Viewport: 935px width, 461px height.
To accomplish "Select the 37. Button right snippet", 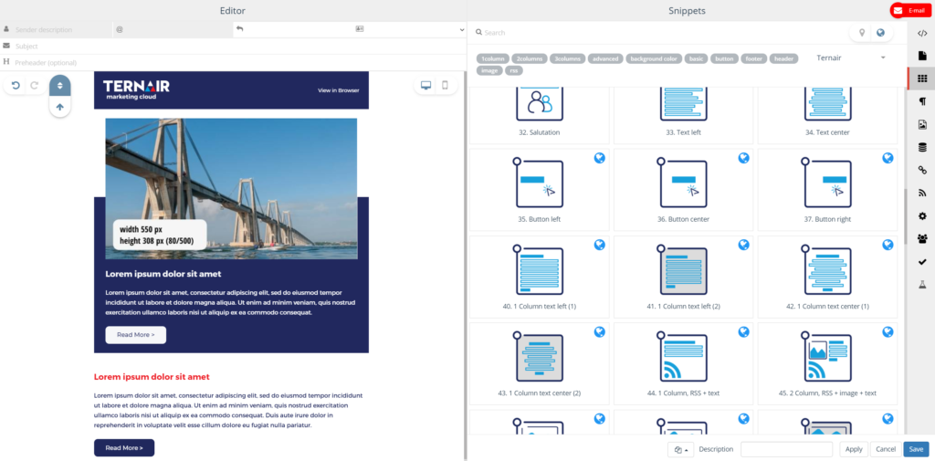I will 827,190.
